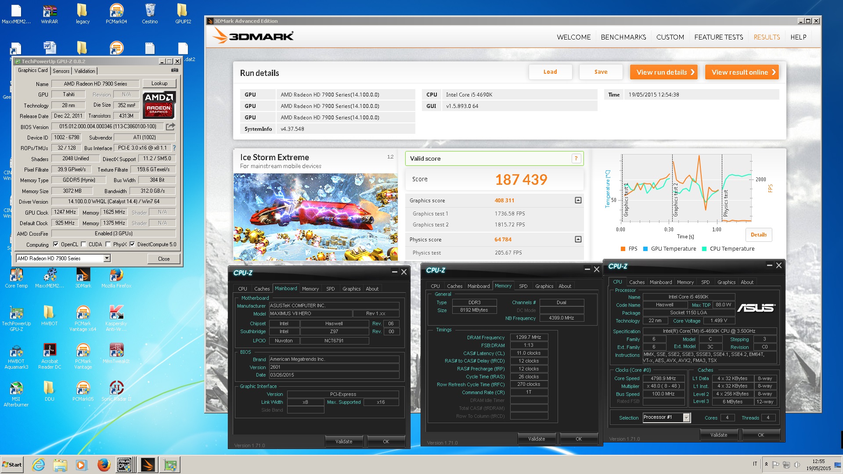
Task: Show hidden system tray icons
Action: (x=766, y=464)
